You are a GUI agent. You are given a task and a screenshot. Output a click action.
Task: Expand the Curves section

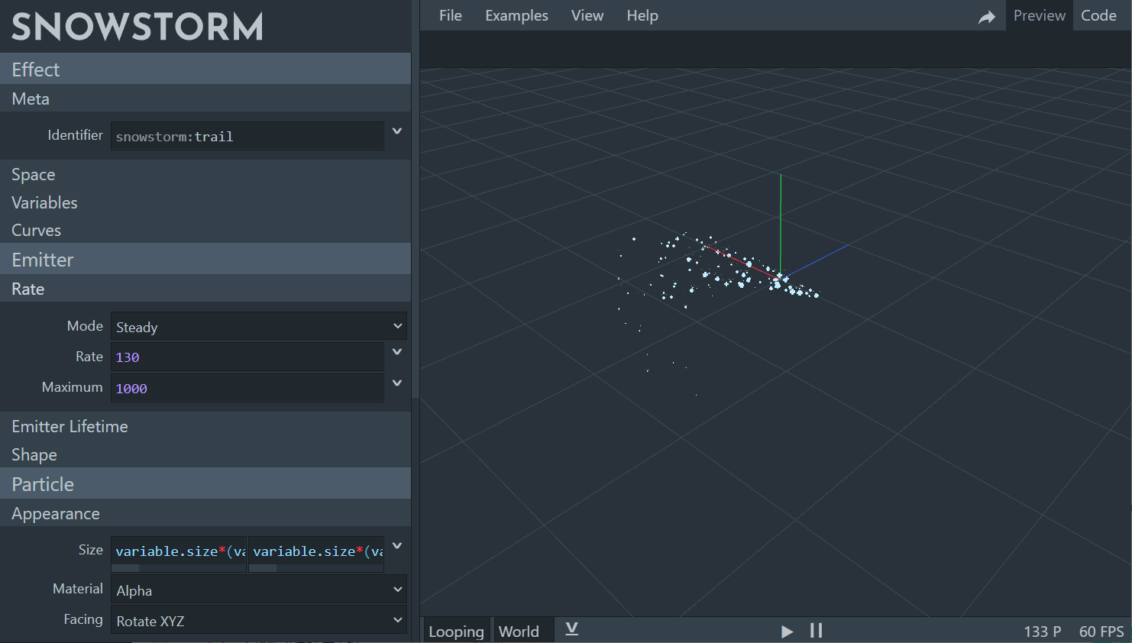(x=205, y=230)
